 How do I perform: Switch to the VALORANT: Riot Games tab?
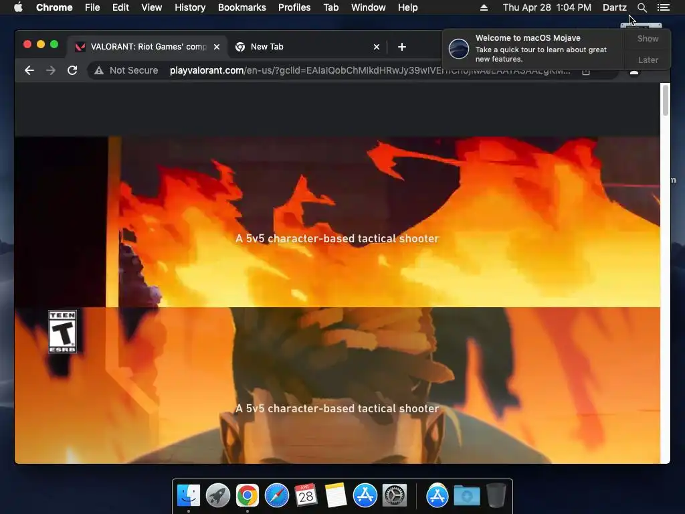147,47
